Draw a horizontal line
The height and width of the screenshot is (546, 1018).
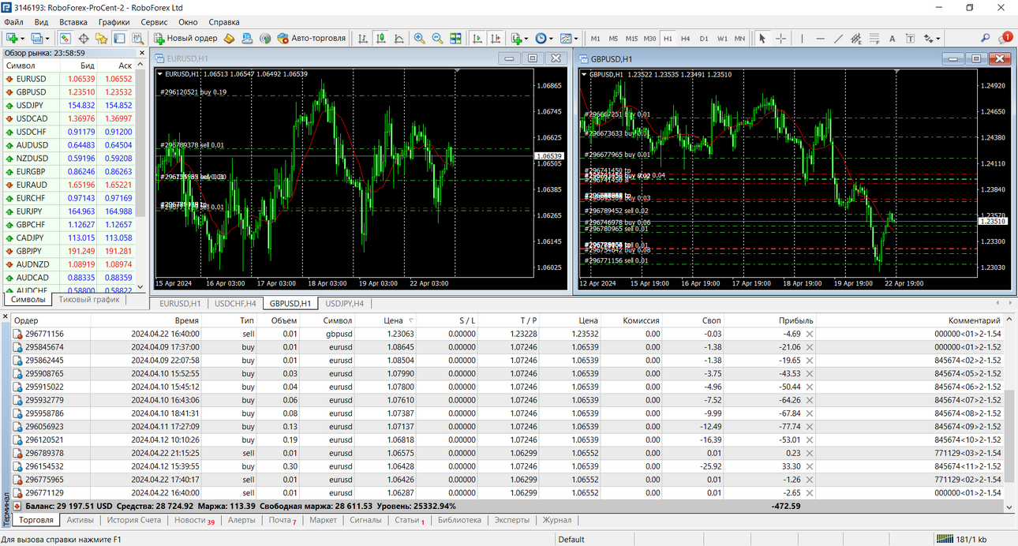(820, 38)
